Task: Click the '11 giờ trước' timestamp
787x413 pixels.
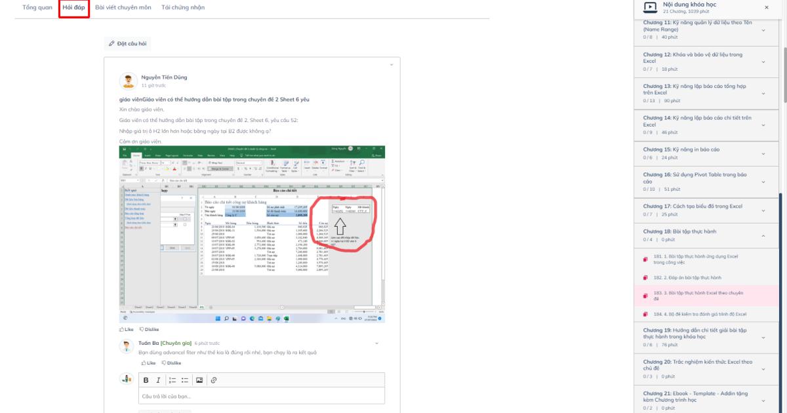Action: click(153, 85)
